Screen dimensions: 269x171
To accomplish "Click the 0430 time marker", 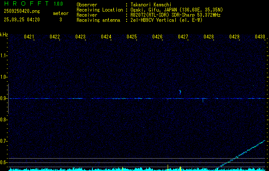I will pos(260,37).
